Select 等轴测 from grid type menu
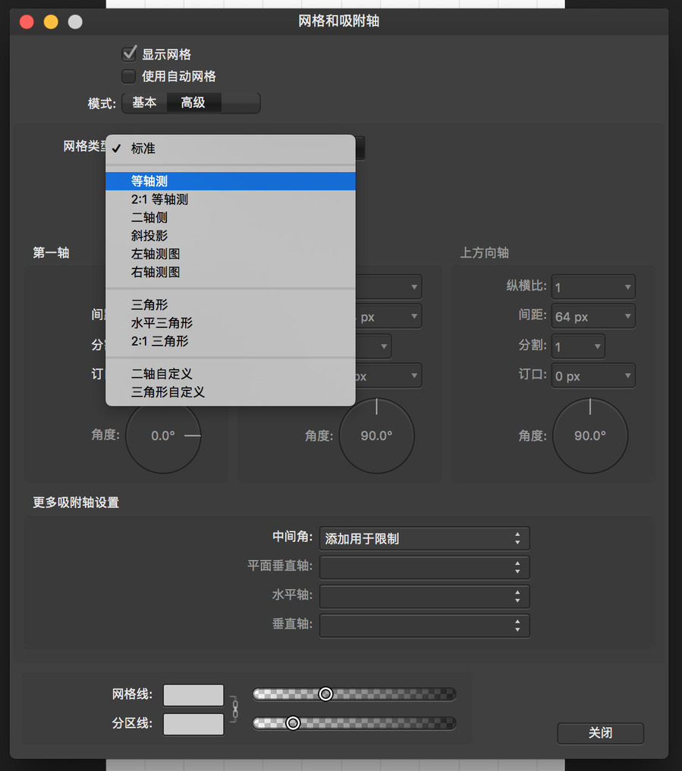 tap(231, 181)
